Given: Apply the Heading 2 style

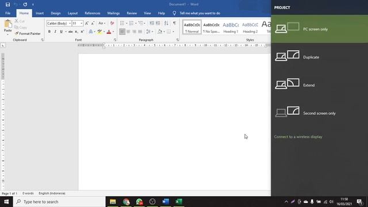Looking at the screenshot, I should click(x=250, y=28).
